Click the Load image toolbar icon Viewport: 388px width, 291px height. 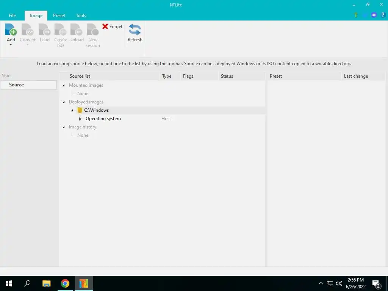click(x=45, y=30)
